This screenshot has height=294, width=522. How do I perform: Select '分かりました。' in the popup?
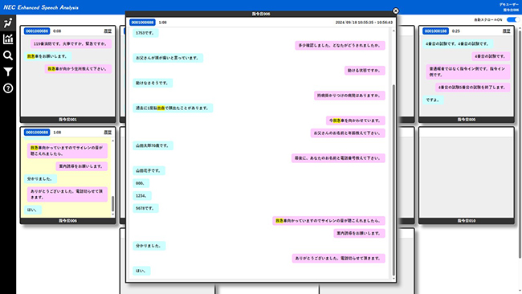(149, 246)
